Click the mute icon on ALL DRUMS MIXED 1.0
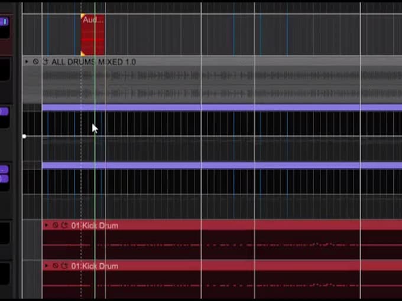The height and width of the screenshot is (301, 402). coord(35,61)
